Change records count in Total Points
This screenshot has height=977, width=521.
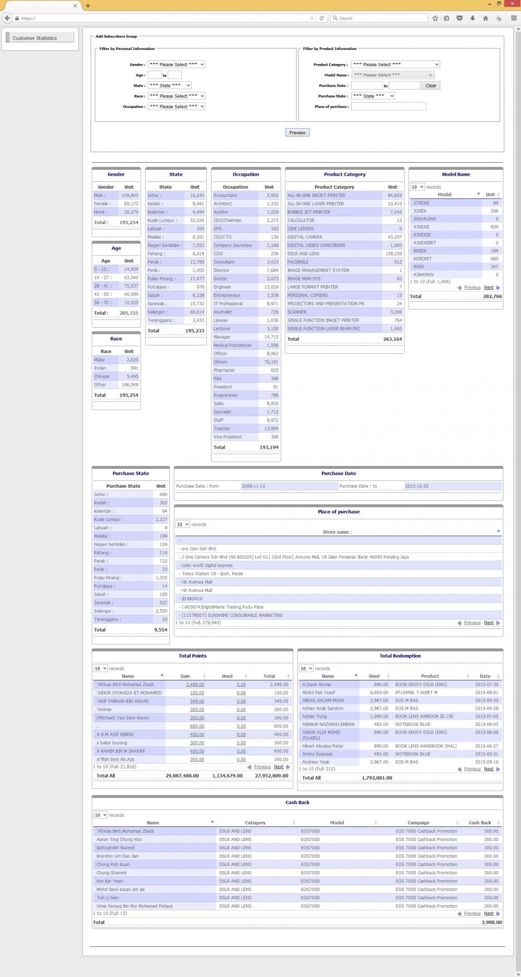100,668
